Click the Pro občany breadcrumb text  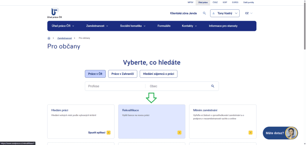(x=84, y=38)
